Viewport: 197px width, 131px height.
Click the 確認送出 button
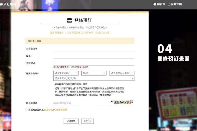pos(88,121)
